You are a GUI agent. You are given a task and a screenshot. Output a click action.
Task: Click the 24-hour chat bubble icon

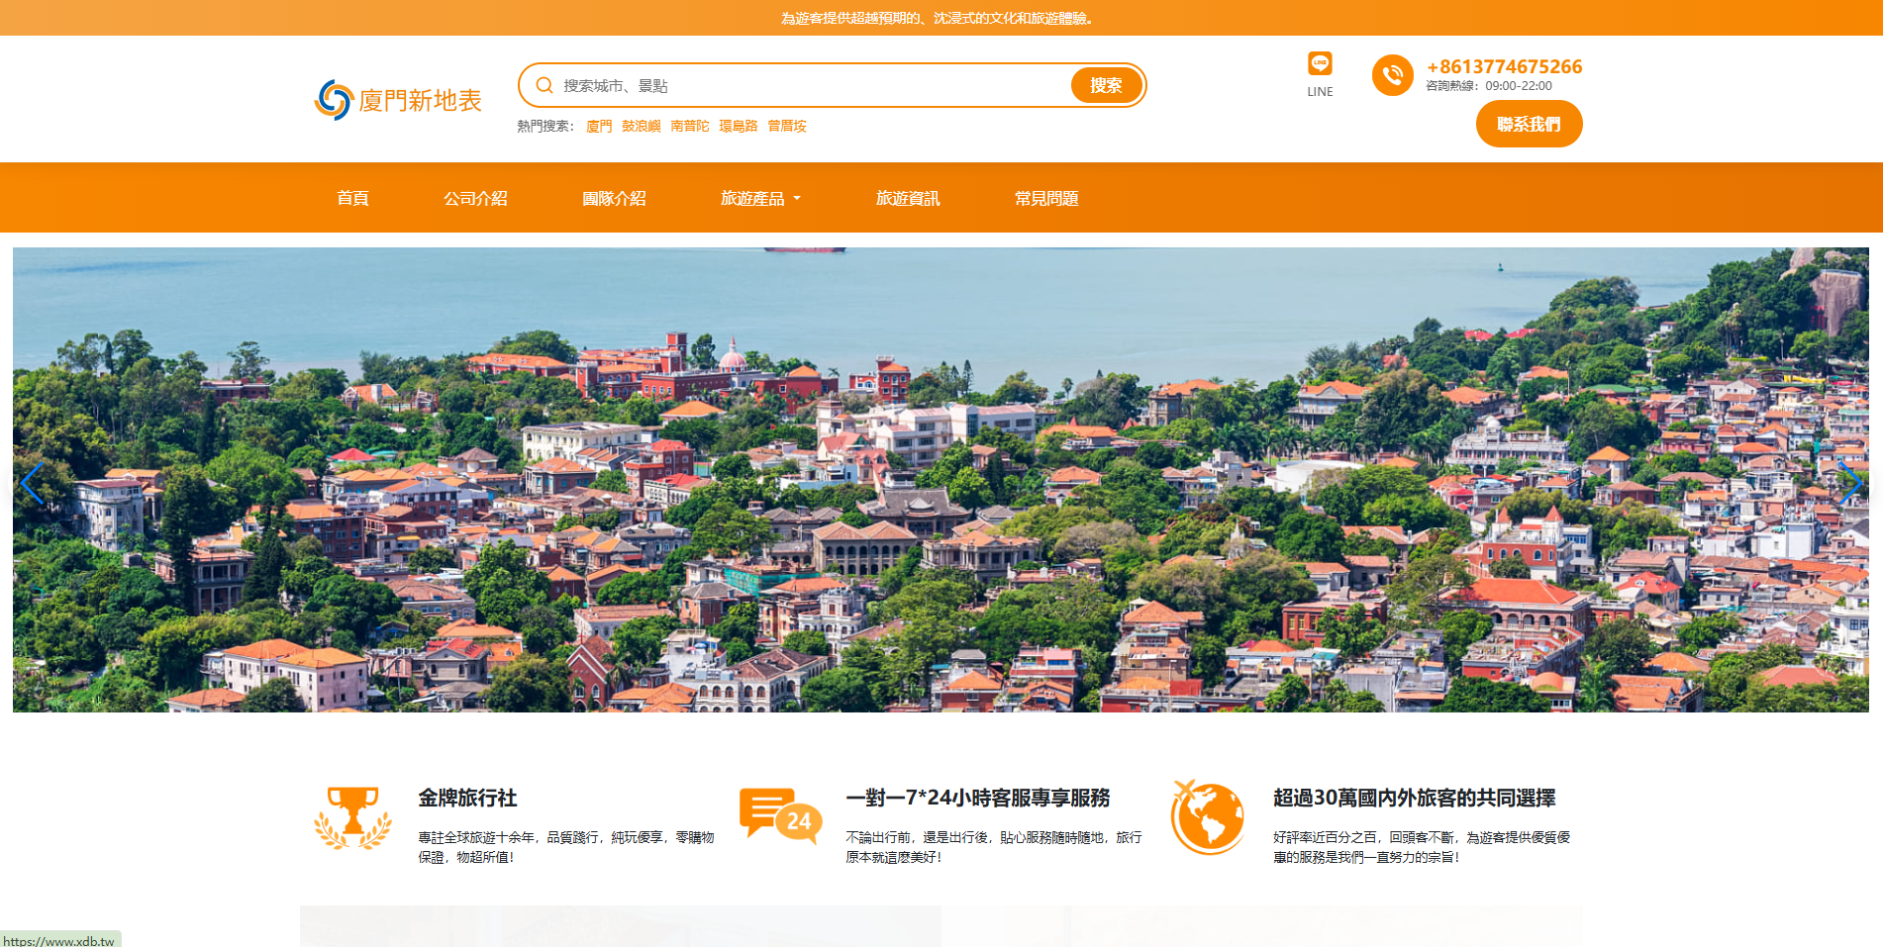(780, 815)
